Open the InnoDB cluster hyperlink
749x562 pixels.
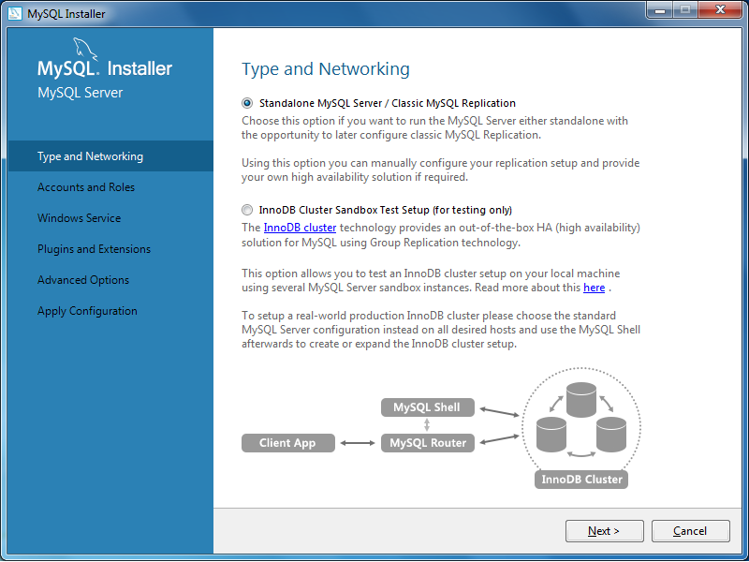[300, 228]
